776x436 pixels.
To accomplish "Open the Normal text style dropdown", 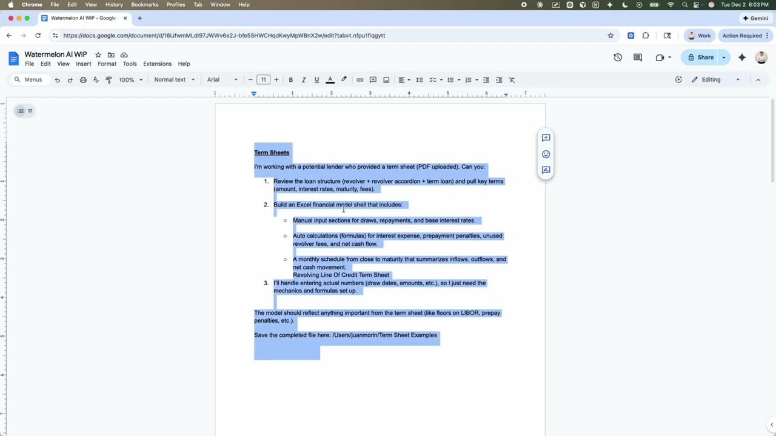I will (x=175, y=80).
